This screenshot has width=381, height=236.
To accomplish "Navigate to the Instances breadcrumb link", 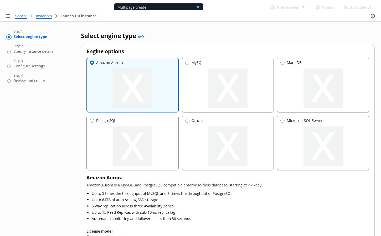I will (44, 16).
